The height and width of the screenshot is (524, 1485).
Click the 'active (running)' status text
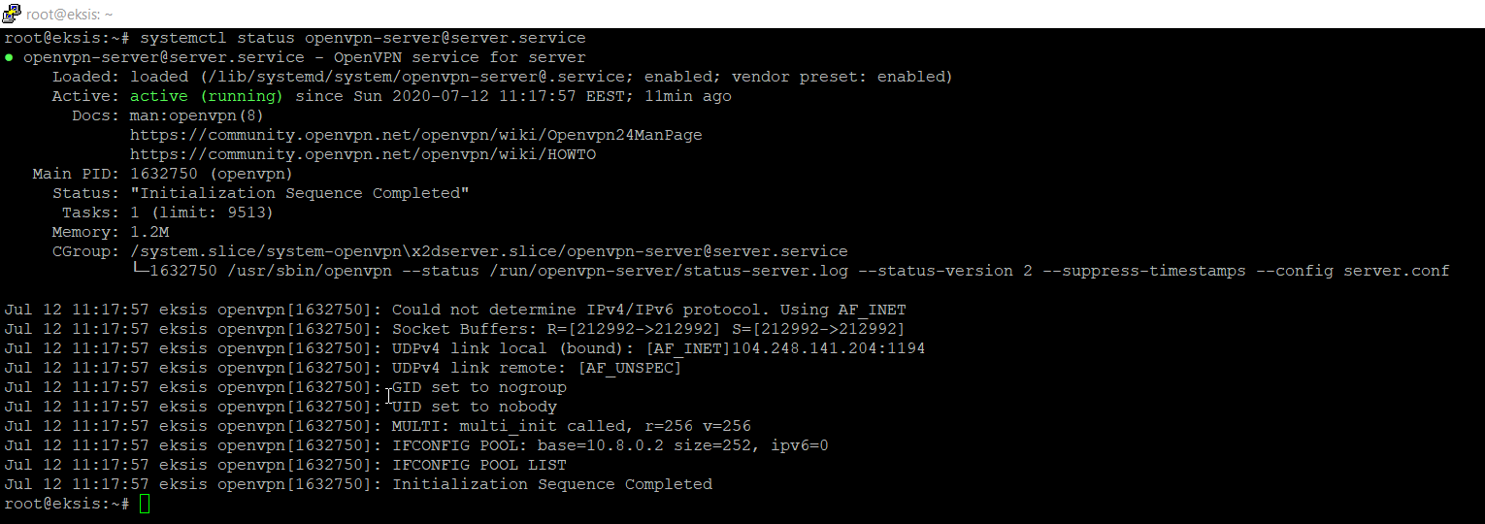[x=206, y=96]
